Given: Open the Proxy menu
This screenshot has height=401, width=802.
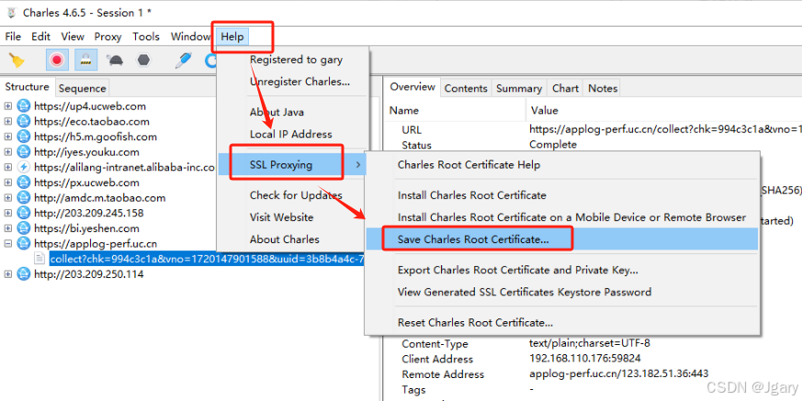Looking at the screenshot, I should point(107,37).
